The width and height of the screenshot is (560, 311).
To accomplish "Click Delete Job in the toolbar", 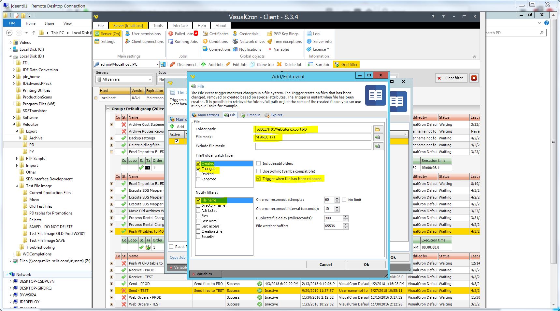I will [290, 64].
